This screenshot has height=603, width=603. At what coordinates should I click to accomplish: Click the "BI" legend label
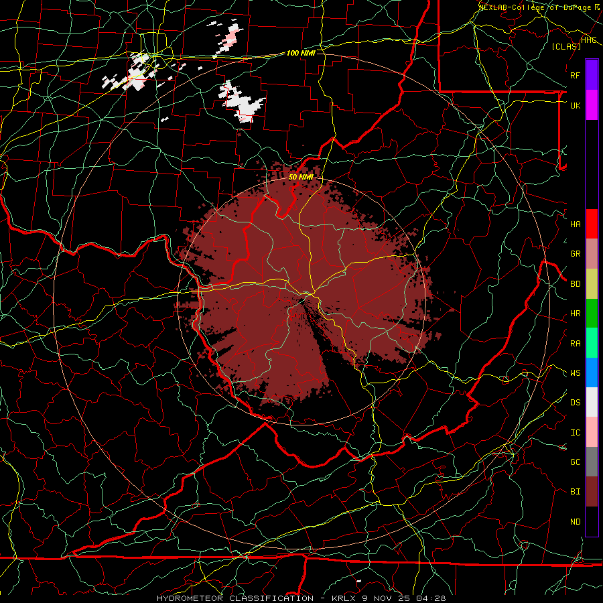tap(575, 492)
